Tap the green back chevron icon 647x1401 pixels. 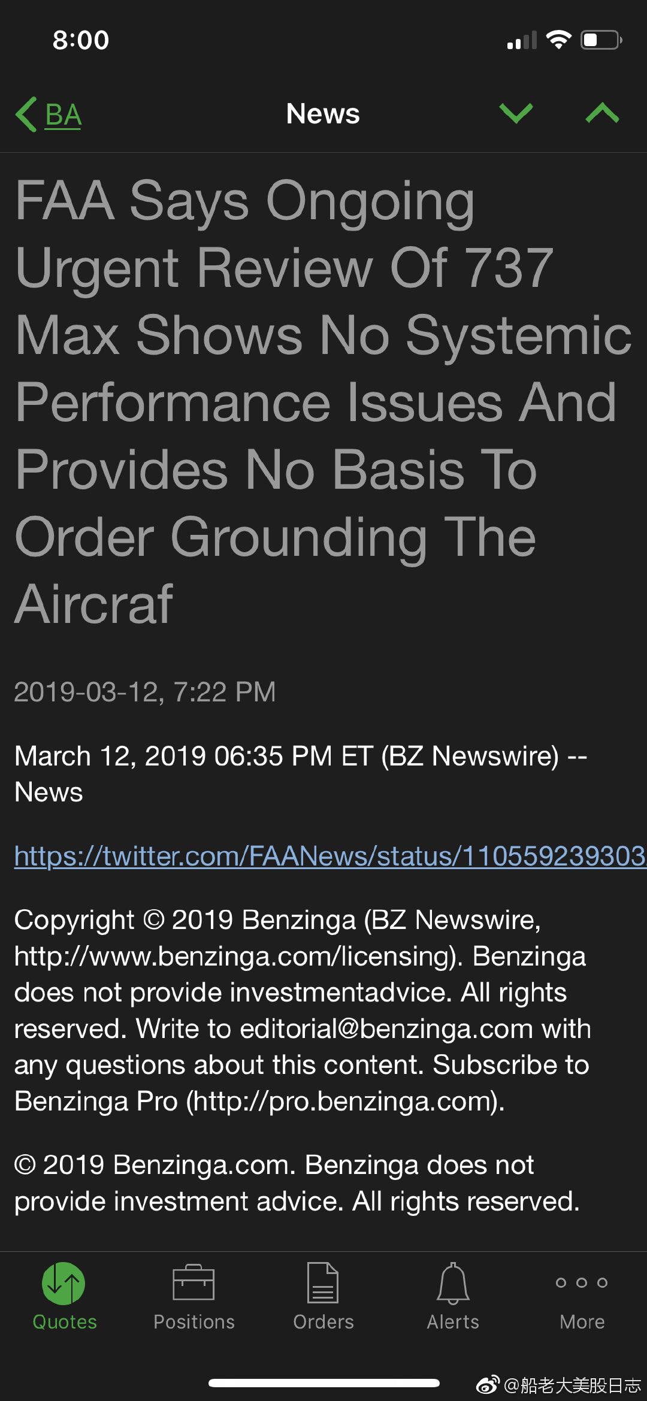[x=27, y=114]
